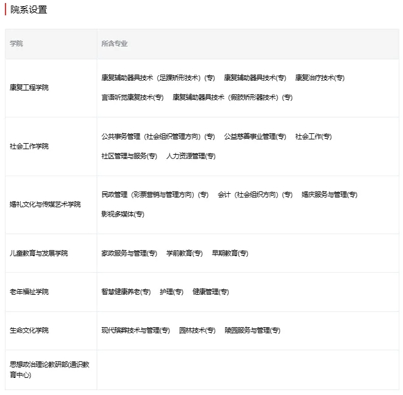Select 婚庆服务与管理(专) major
403x395 pixels.
tap(329, 194)
